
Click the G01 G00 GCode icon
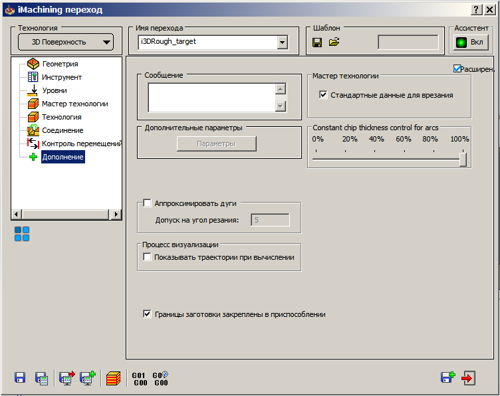pos(140,379)
